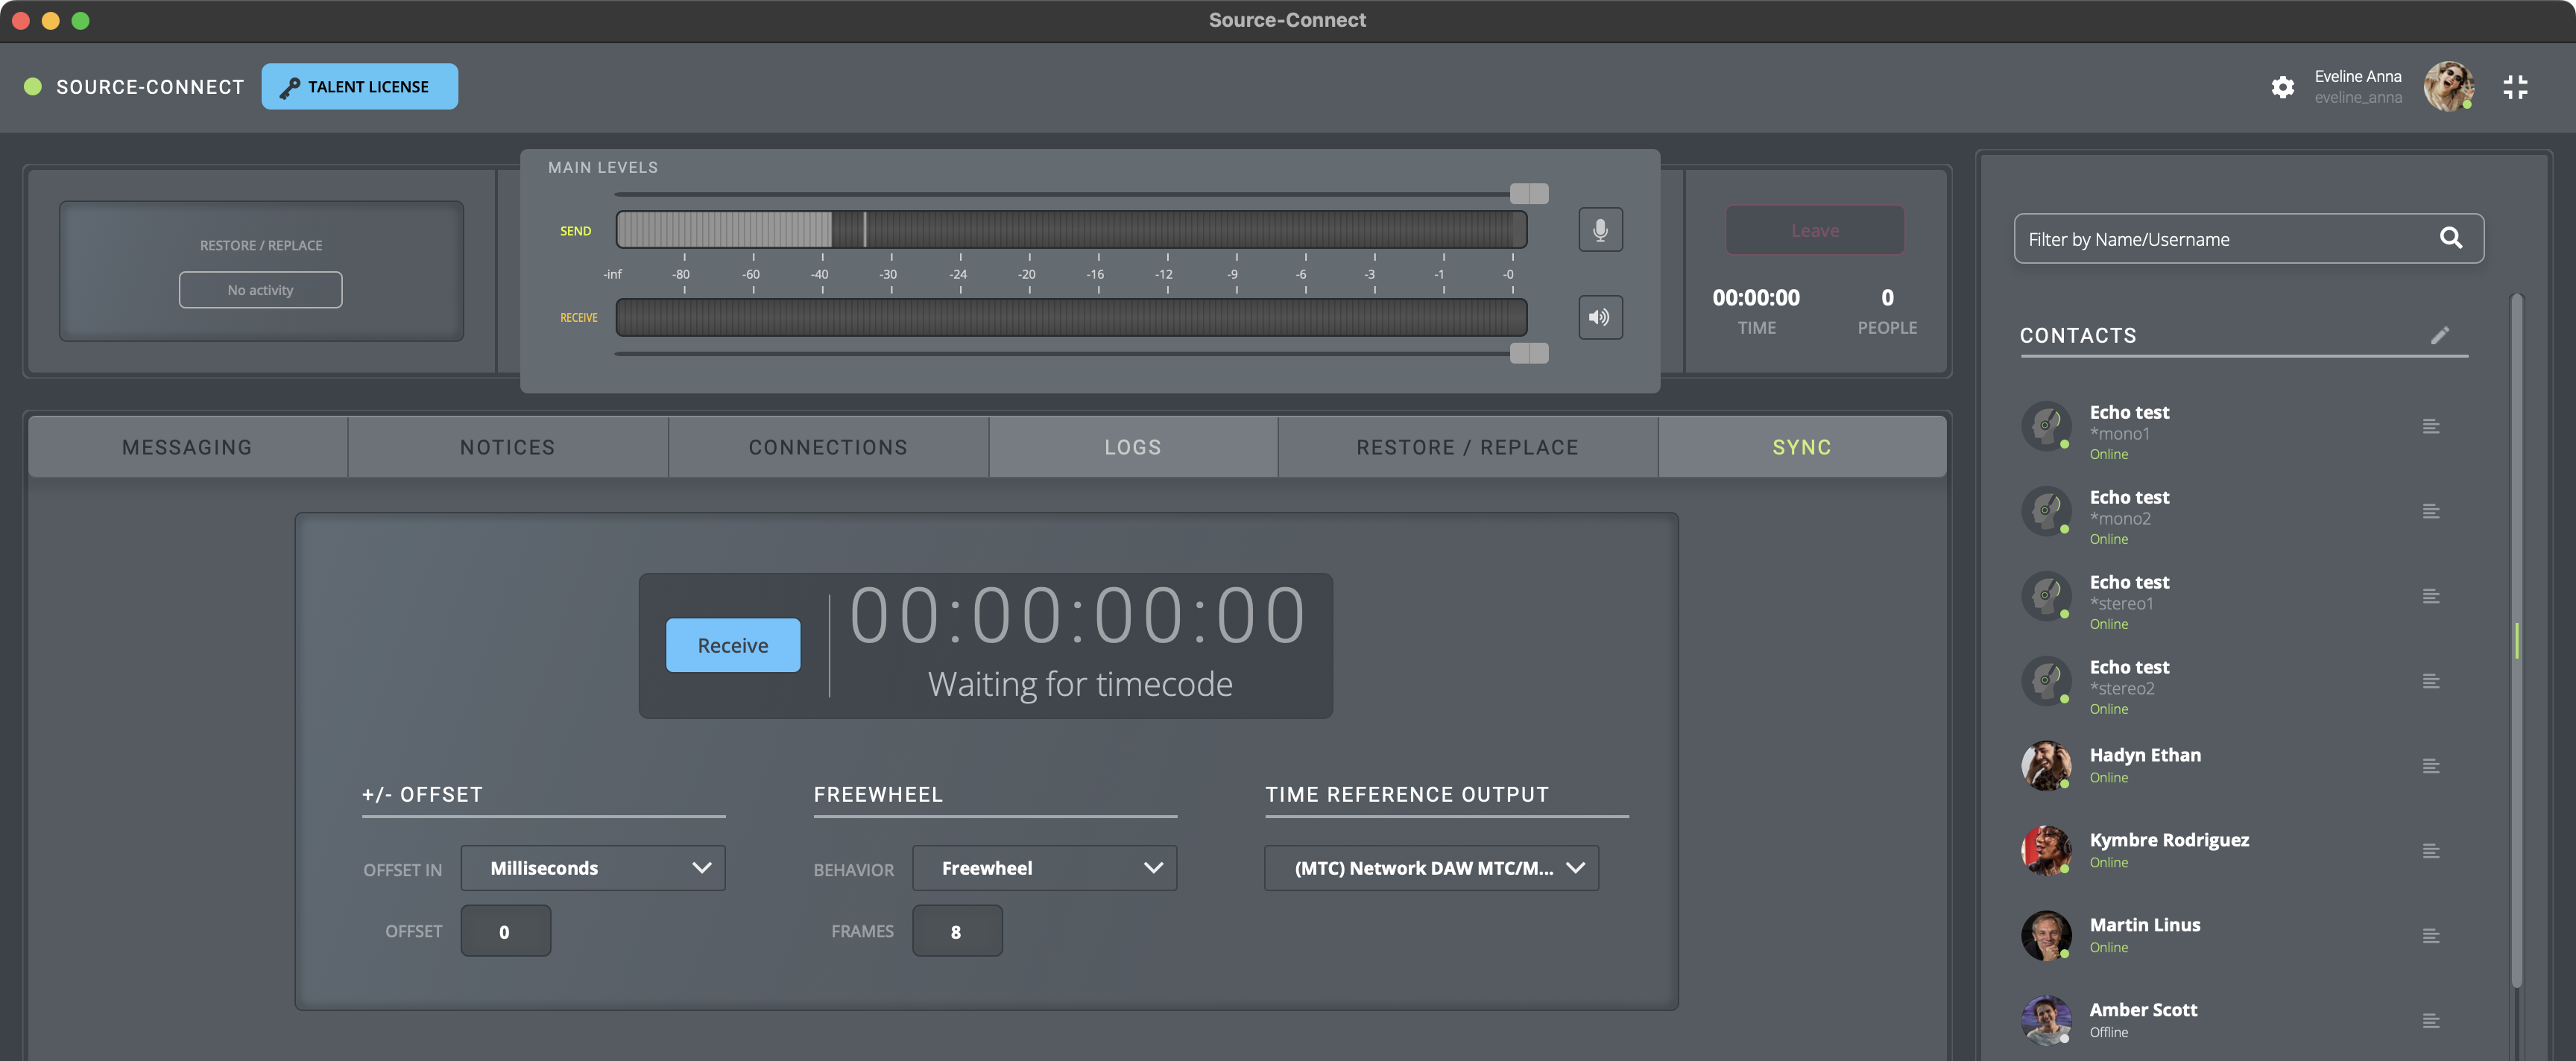The height and width of the screenshot is (1061, 2576).
Task: Click the search magnifier icon
Action: [x=2450, y=238]
